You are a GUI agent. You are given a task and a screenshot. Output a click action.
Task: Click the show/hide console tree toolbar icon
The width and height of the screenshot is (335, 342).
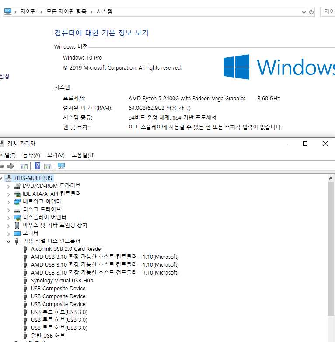[x=24, y=166]
